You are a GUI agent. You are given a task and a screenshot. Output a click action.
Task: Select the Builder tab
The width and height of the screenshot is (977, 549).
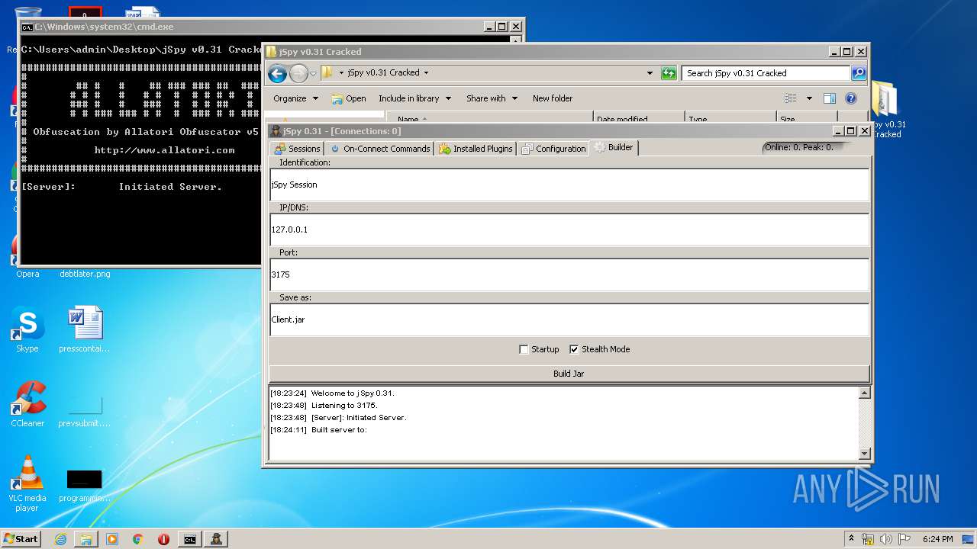[x=614, y=147]
